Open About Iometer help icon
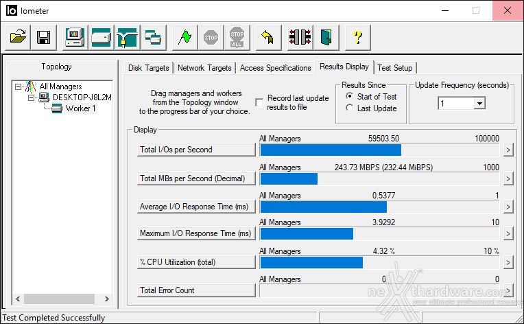524x324 pixels. 357,37
